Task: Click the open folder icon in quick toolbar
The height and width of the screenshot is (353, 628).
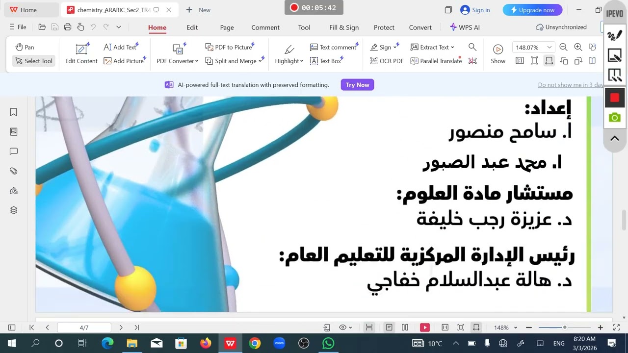Action: pyautogui.click(x=42, y=27)
